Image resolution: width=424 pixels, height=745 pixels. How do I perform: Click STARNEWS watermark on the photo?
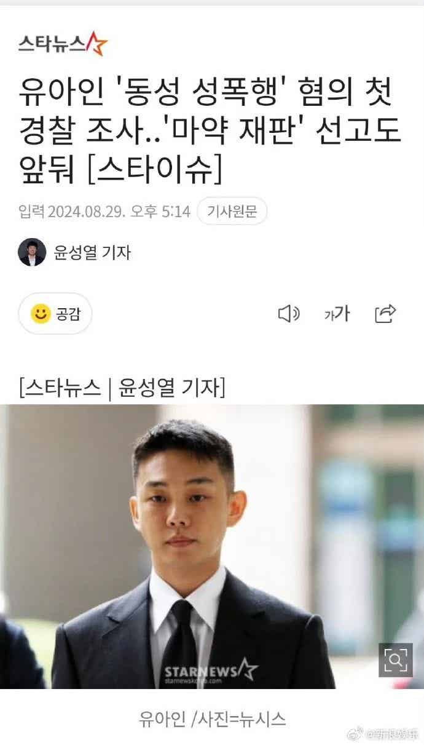[211, 671]
